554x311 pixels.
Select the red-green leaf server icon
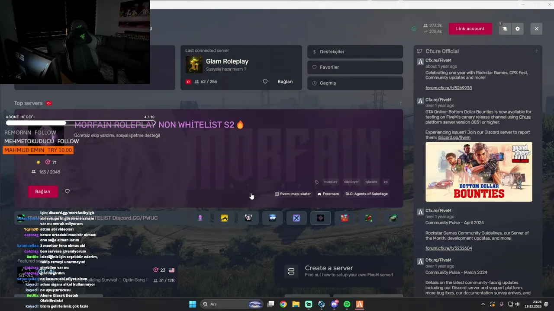click(x=369, y=218)
